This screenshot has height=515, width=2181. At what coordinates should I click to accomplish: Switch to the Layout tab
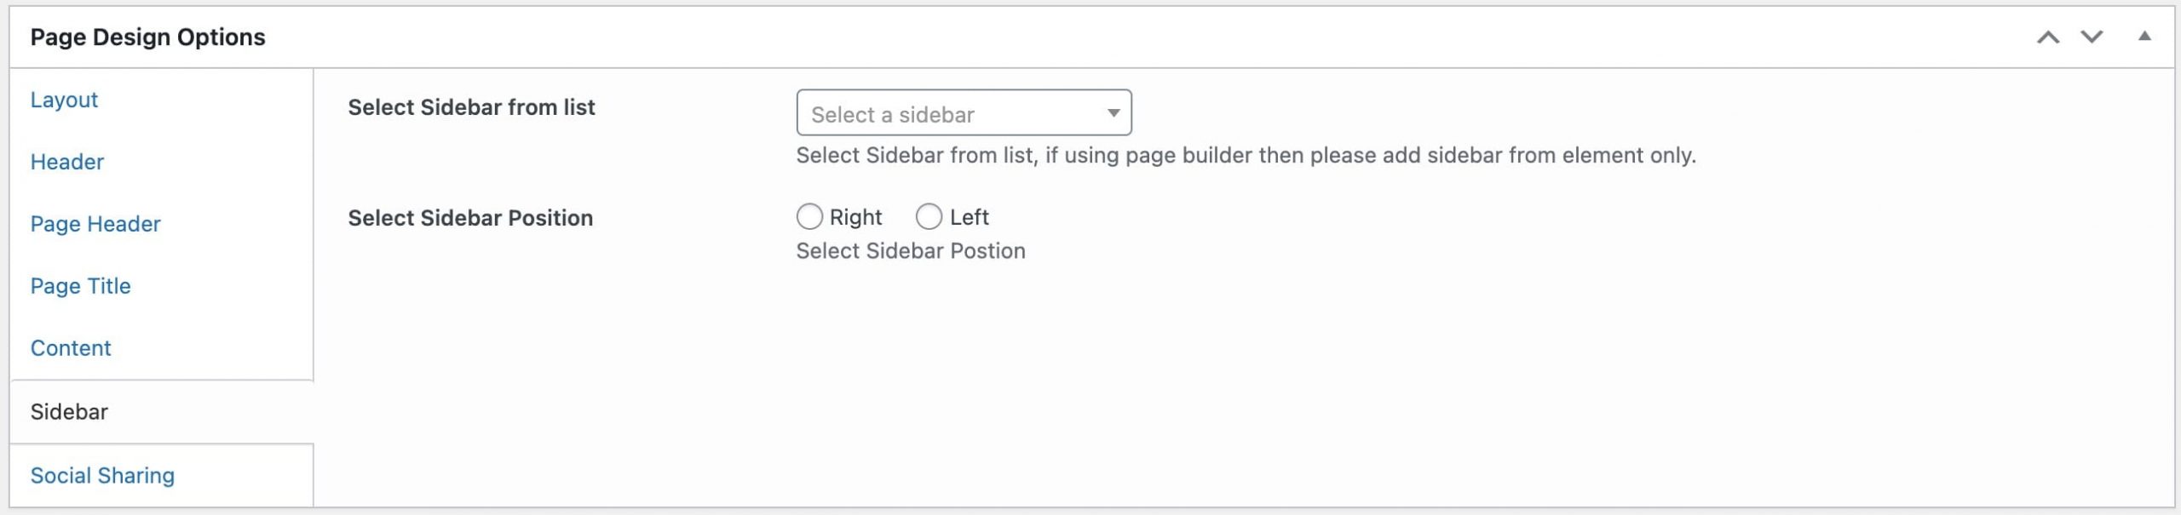[64, 100]
